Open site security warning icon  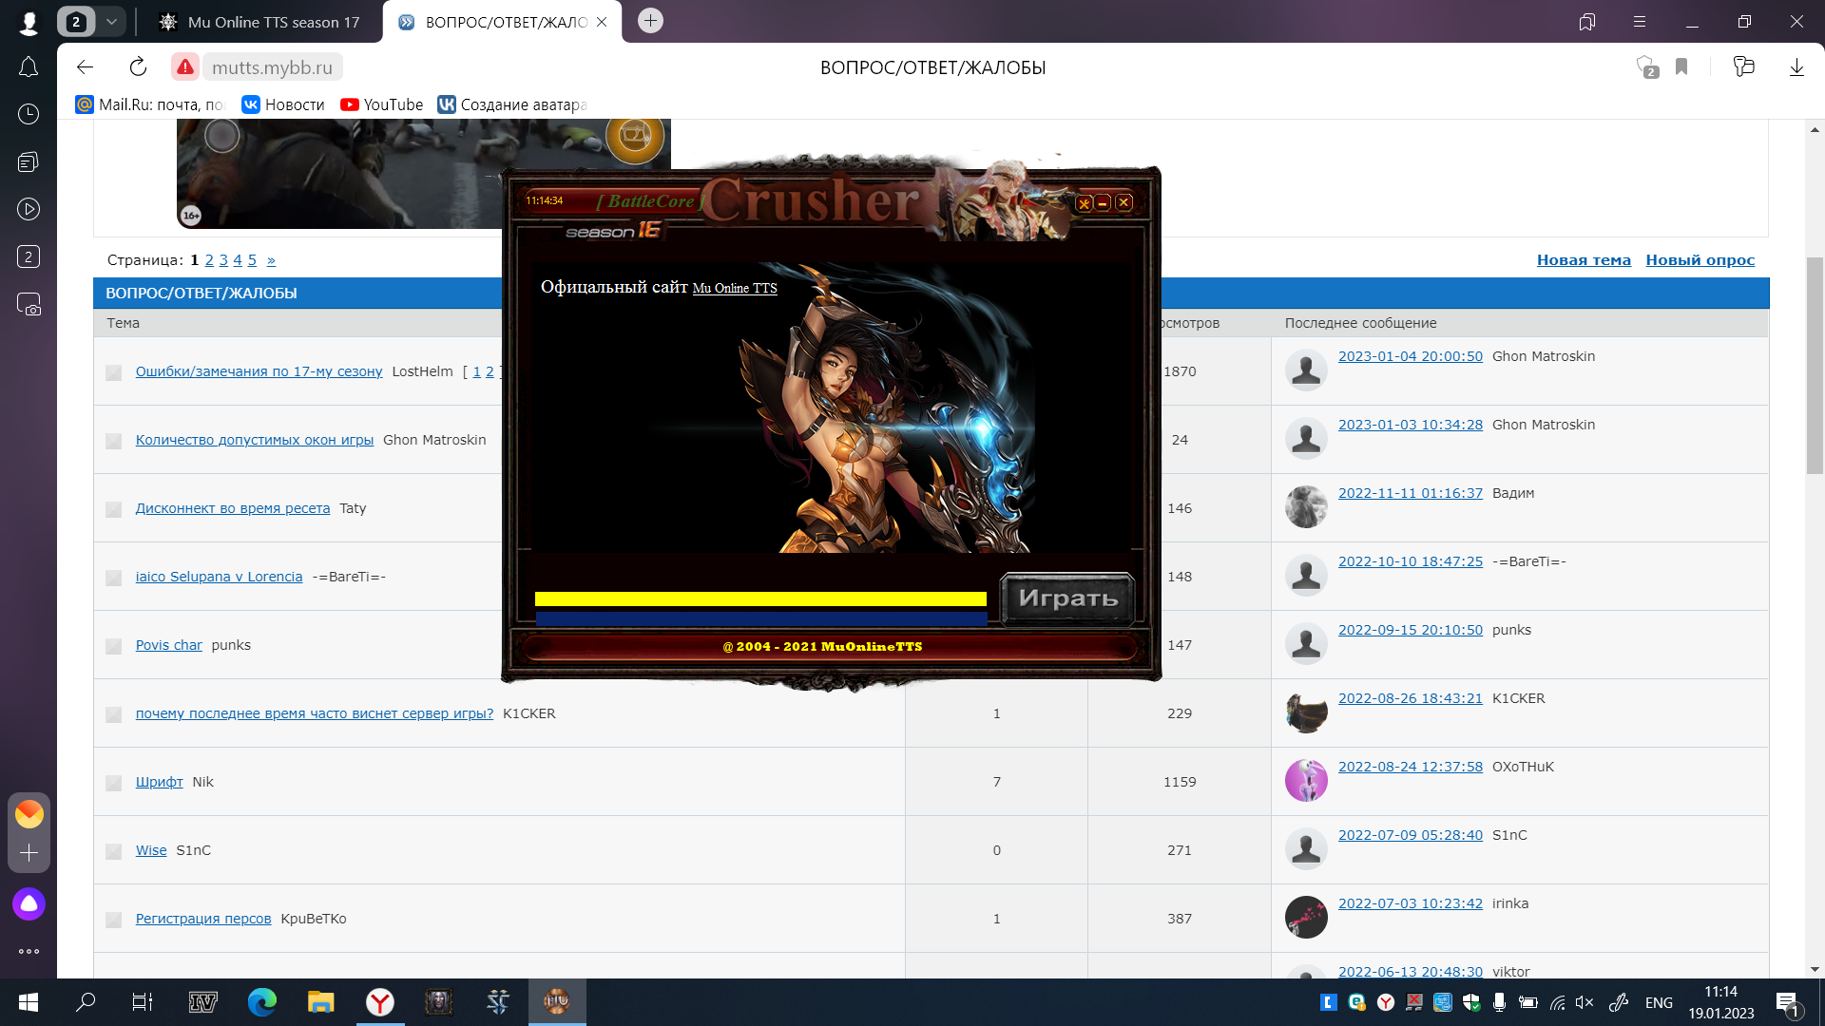(185, 66)
